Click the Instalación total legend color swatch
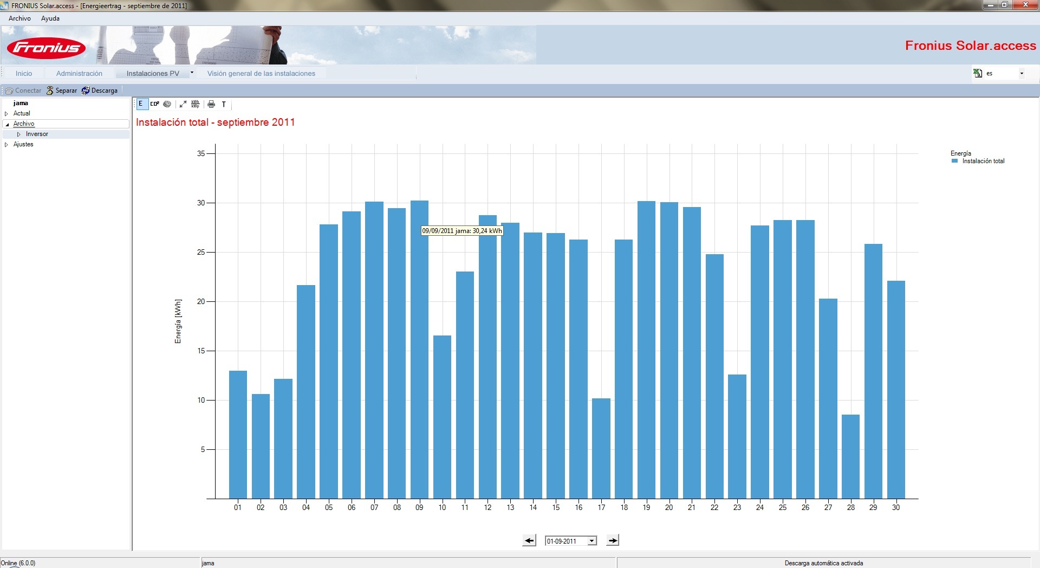The height and width of the screenshot is (568, 1040). 955,161
